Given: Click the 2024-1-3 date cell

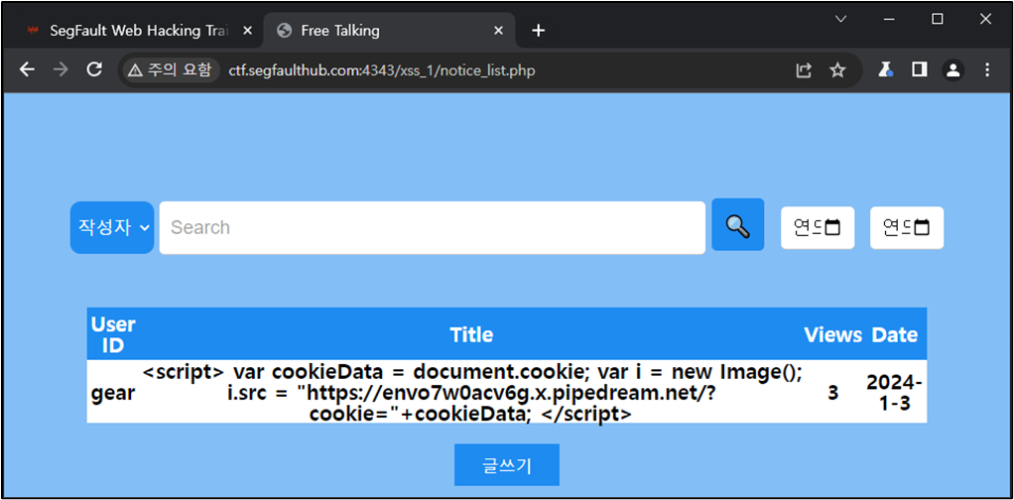Looking at the screenshot, I should (x=894, y=393).
